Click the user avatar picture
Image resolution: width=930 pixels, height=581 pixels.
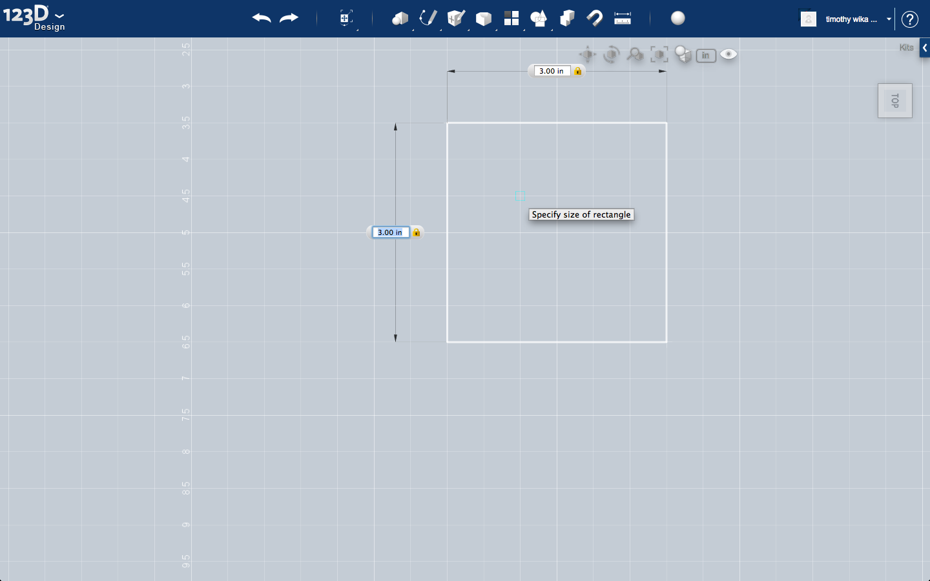[x=809, y=19]
